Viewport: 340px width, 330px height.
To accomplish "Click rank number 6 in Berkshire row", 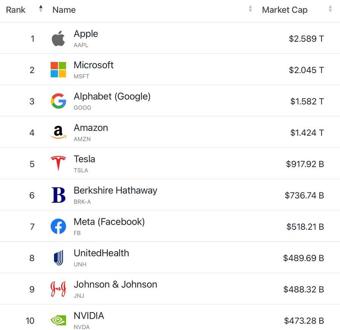I will point(32,196).
